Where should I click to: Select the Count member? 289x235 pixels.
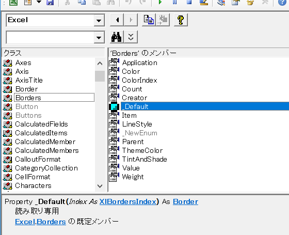tap(132, 89)
